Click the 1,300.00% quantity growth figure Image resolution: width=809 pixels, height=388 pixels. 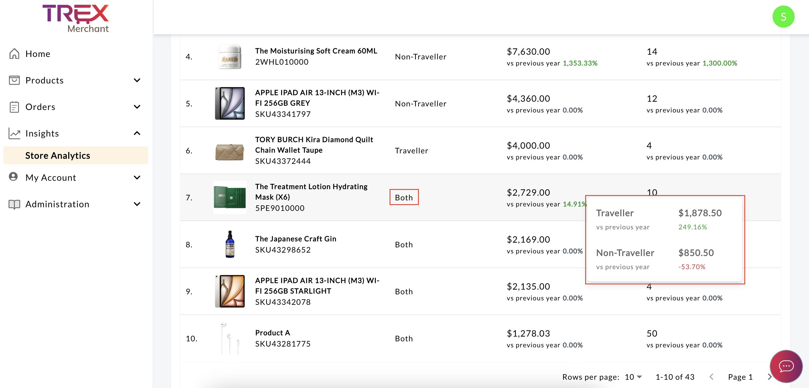click(x=720, y=63)
